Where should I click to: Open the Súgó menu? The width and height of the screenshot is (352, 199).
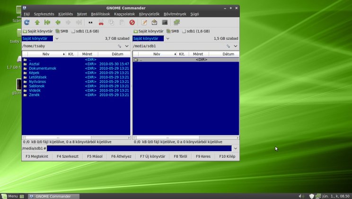click(x=194, y=14)
